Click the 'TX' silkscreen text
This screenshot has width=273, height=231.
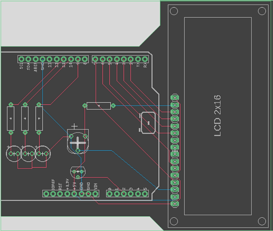[x=138, y=65]
